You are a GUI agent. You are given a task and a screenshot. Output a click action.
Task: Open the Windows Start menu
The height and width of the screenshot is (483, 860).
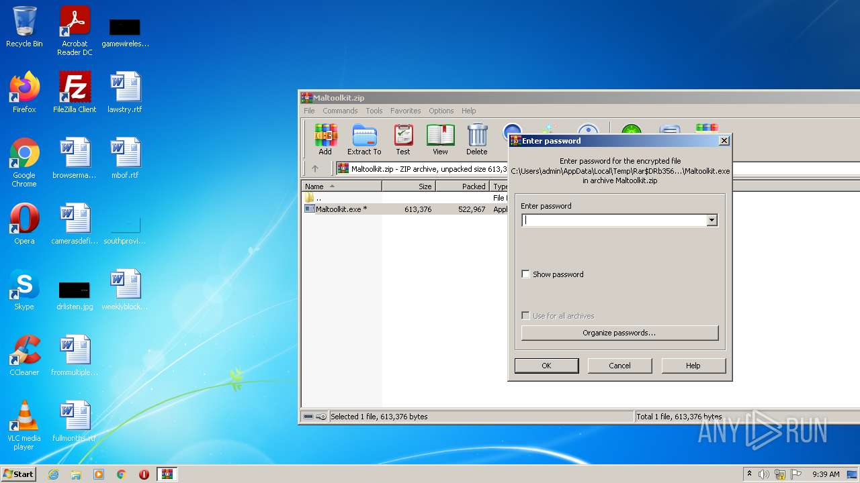(18, 474)
